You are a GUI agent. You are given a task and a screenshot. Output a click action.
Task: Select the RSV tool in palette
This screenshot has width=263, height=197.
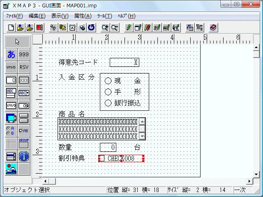pos(24,67)
